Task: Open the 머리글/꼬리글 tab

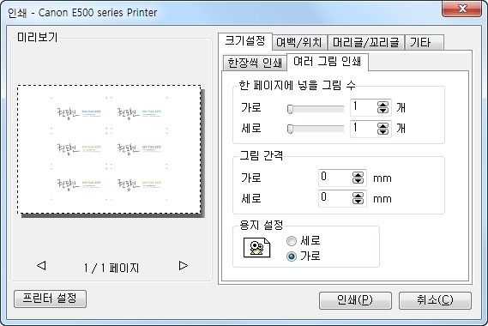Action: click(x=365, y=42)
